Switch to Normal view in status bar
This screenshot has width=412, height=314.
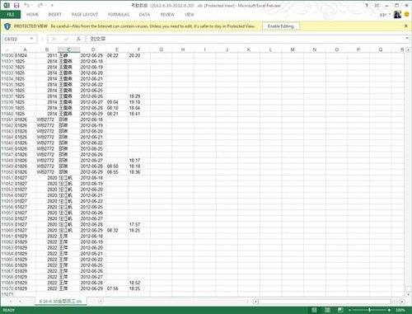click(x=314, y=310)
